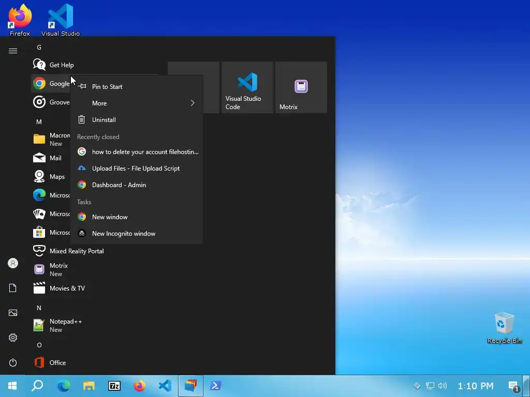Image resolution: width=530 pixels, height=397 pixels.
Task: Open Settings gear in Start sidebar
Action: coord(13,338)
